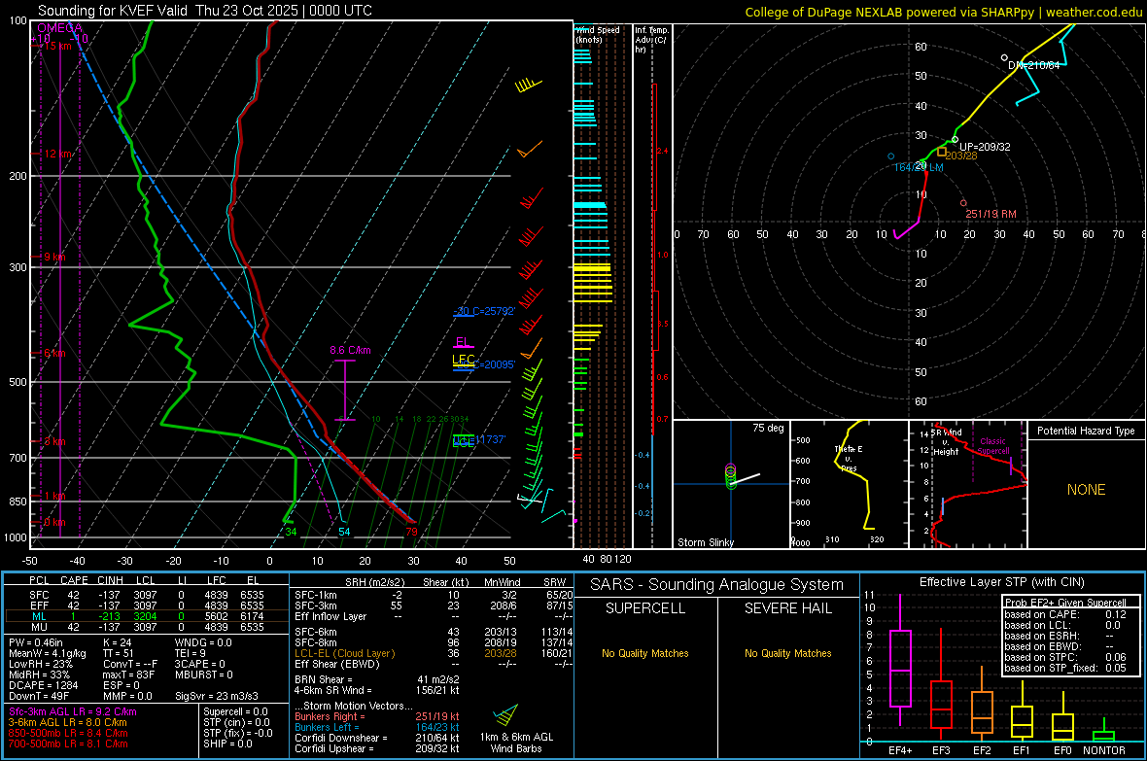Click the '15 km' height marker

pyautogui.click(x=57, y=46)
